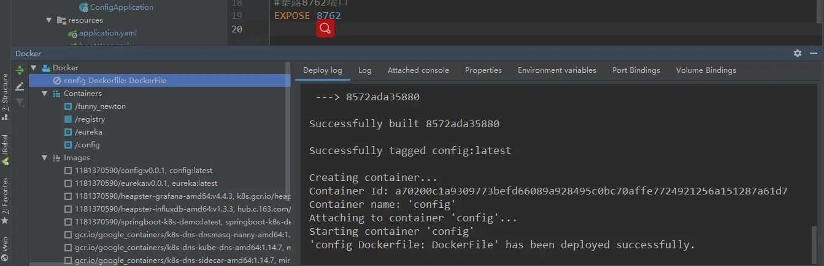
Task: Select the /eureka container
Action: 88,132
